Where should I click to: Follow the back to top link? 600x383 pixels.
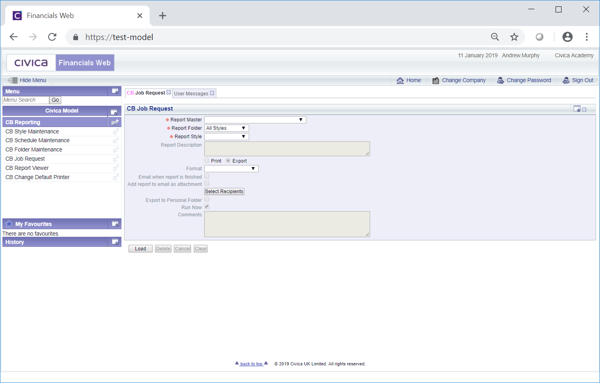point(251,364)
